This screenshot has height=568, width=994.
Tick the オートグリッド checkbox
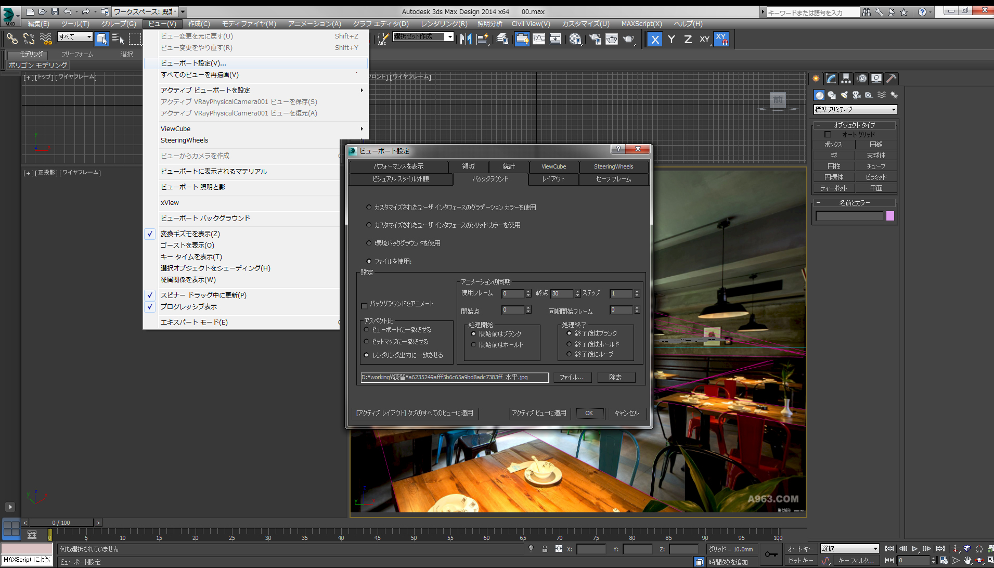pos(828,135)
